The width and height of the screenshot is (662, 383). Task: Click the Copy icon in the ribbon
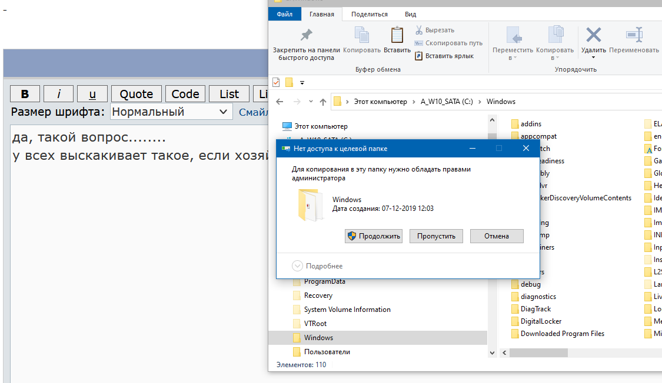point(362,35)
